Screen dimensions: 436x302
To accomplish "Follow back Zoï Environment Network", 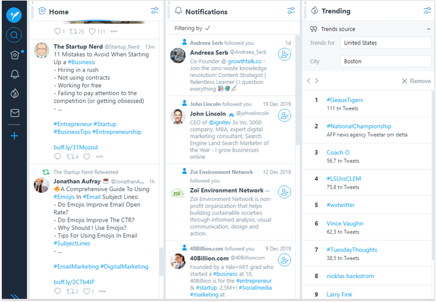I will (285, 192).
